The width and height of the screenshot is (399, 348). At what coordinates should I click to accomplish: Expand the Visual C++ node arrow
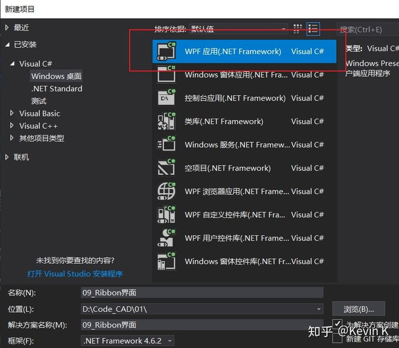(x=12, y=126)
